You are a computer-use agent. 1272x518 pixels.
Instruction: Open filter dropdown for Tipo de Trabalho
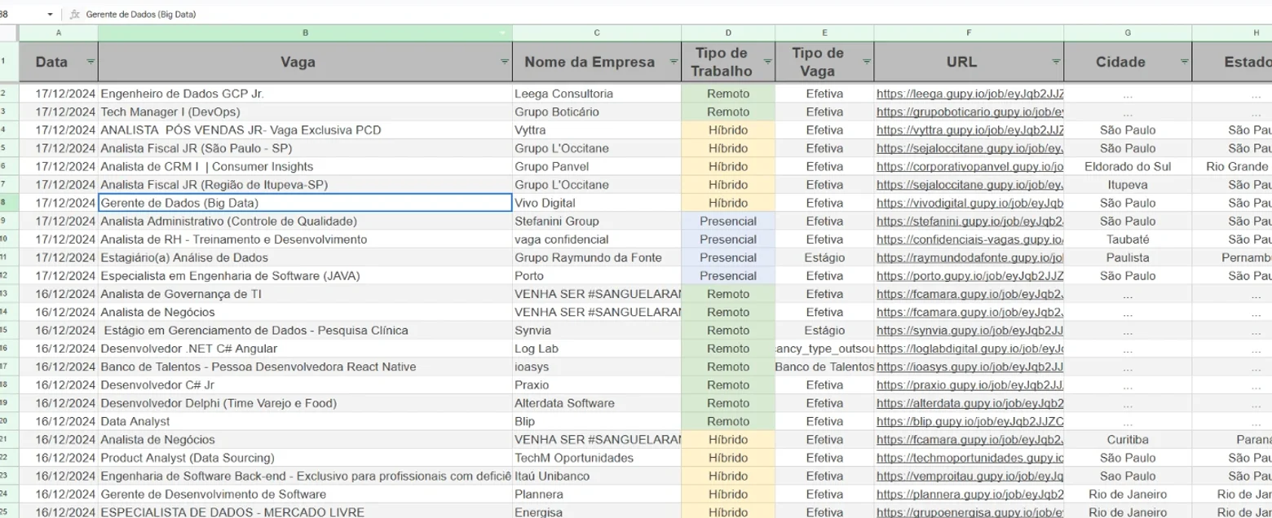[767, 62]
